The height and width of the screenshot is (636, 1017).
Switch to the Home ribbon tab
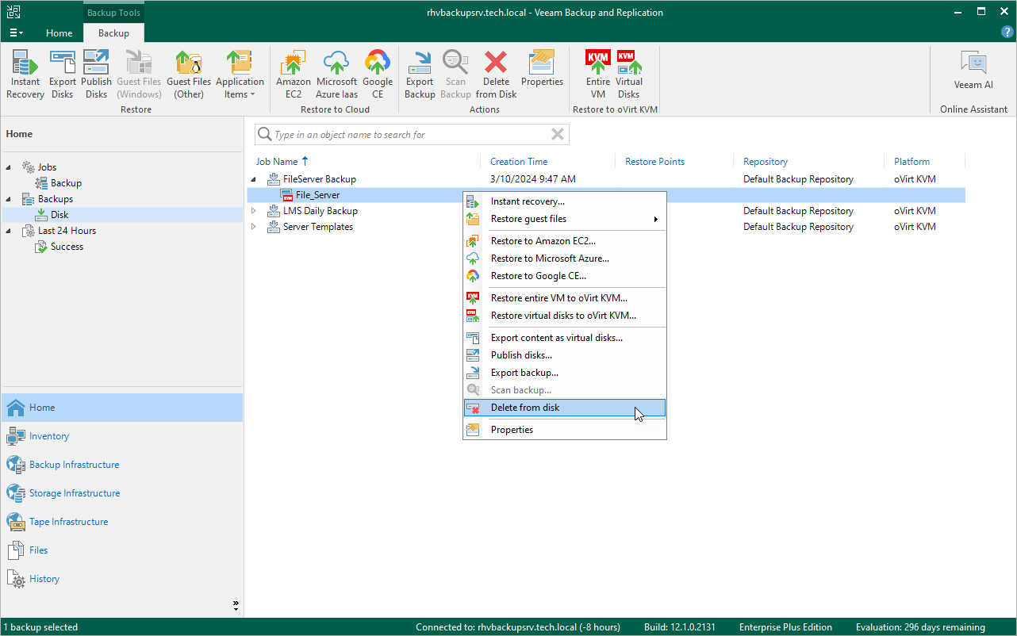coord(59,33)
